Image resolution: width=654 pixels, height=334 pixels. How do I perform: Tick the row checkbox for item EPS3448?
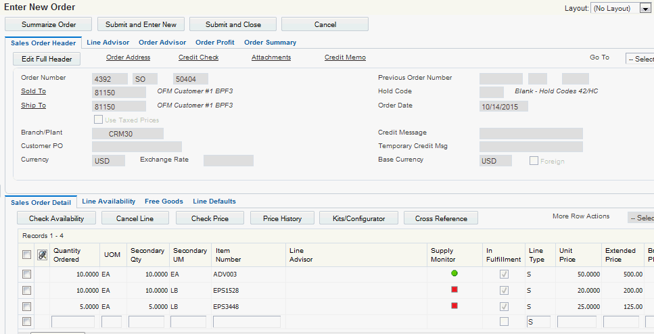(x=27, y=306)
